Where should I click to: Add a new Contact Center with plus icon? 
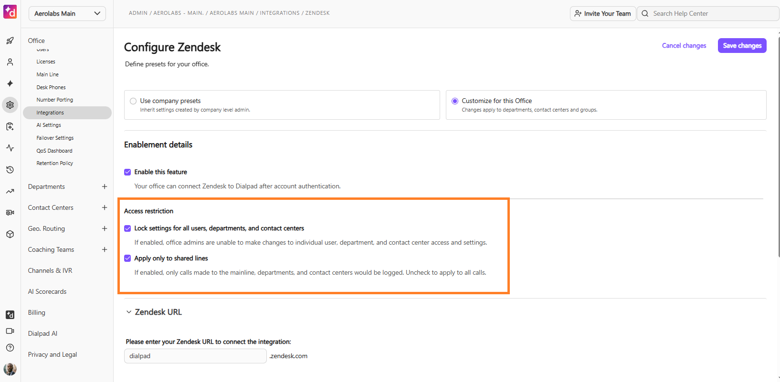tap(105, 207)
